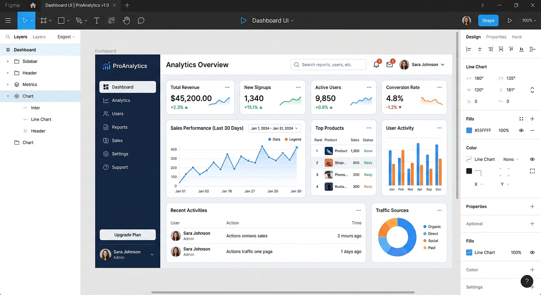Click the blue Shape button

tap(488, 20)
